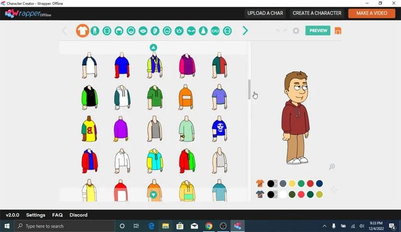The height and width of the screenshot is (232, 401).
Task: Click the Discord link
Action: coord(78,215)
